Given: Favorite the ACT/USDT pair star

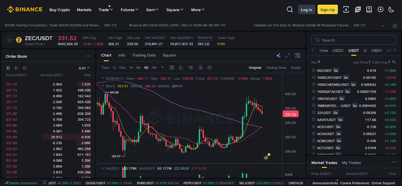Looking at the screenshot, I should pos(313,148).
